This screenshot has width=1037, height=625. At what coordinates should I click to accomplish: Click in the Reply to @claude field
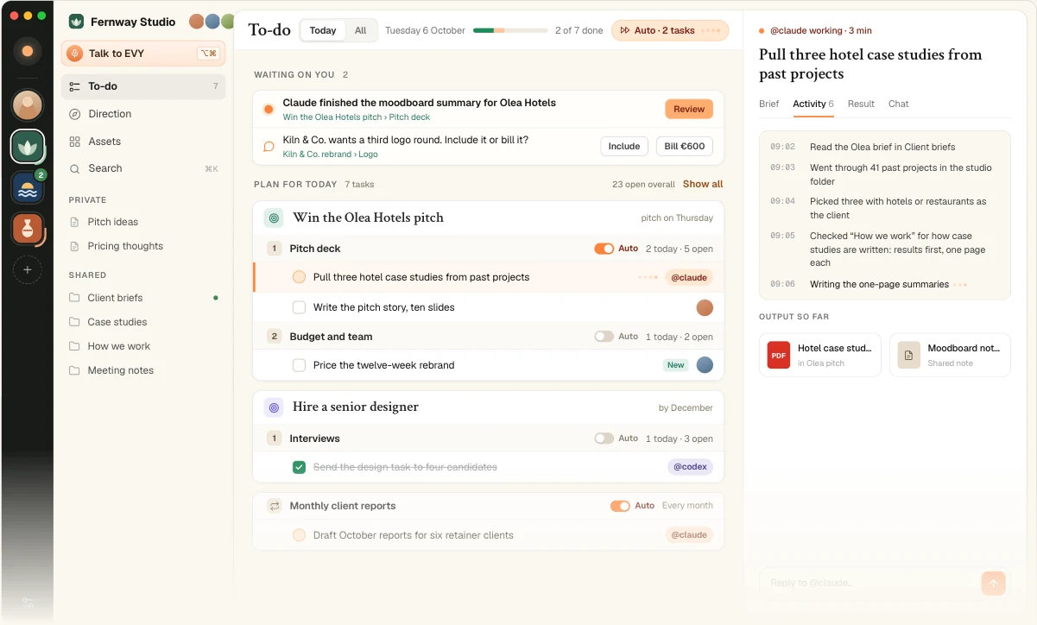[869, 584]
